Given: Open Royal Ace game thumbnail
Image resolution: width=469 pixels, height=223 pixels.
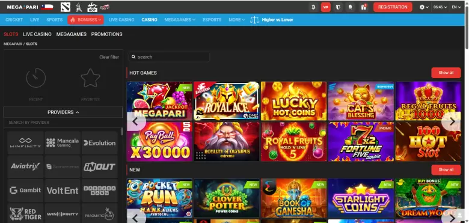Looking at the screenshot, I should pos(227,101).
